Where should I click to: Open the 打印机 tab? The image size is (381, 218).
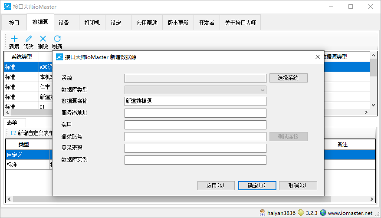[92, 23]
